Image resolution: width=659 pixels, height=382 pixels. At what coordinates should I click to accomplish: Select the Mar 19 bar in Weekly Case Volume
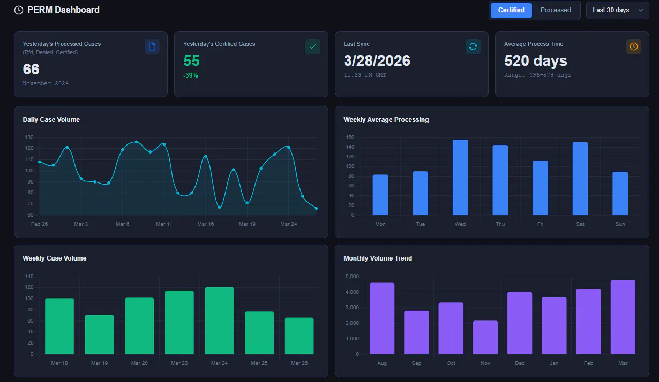[x=99, y=334]
